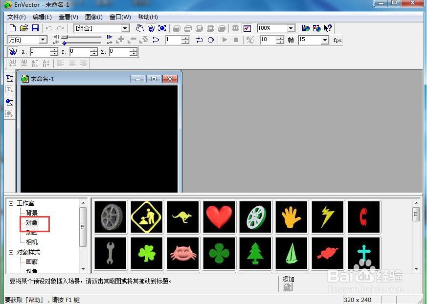The height and width of the screenshot is (304, 427).
Task: Select the wrench thumbnail
Action: tap(111, 253)
